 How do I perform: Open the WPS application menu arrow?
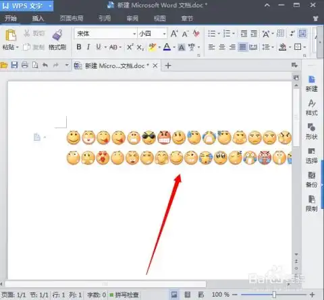(x=50, y=5)
